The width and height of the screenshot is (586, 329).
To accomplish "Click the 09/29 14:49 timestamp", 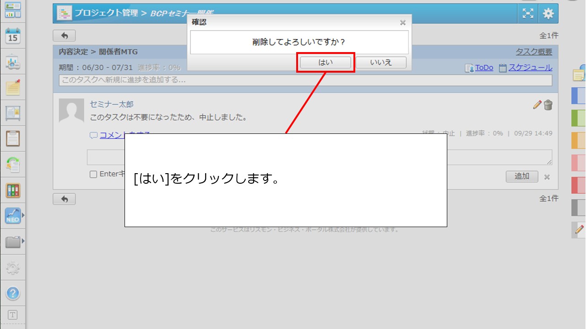I will coord(533,133).
